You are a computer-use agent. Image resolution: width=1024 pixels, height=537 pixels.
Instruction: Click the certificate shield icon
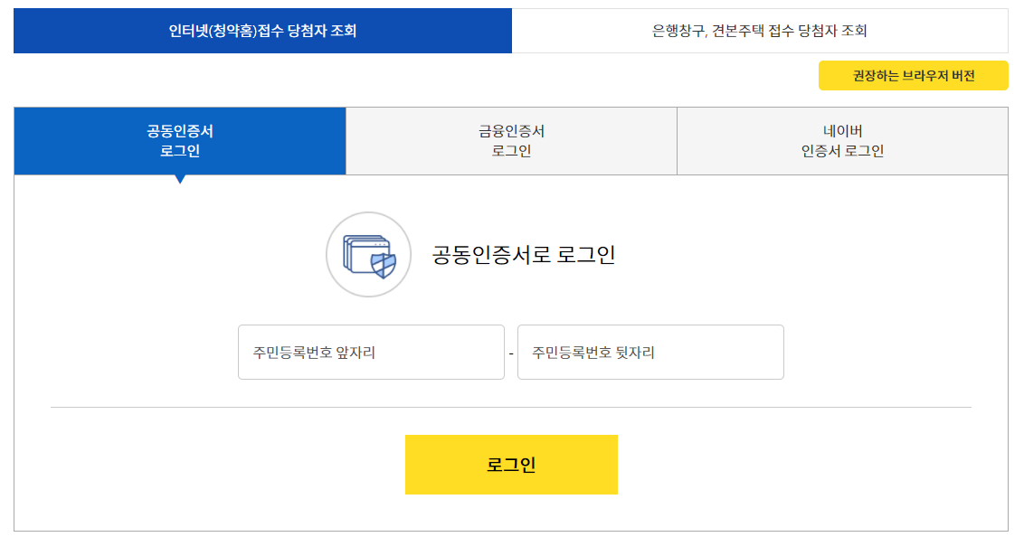pos(369,254)
